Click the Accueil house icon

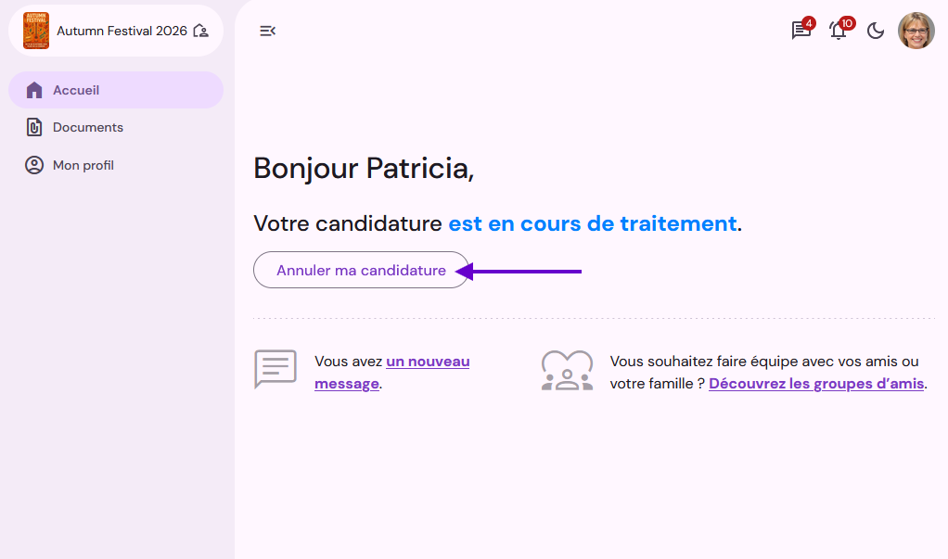coord(34,90)
